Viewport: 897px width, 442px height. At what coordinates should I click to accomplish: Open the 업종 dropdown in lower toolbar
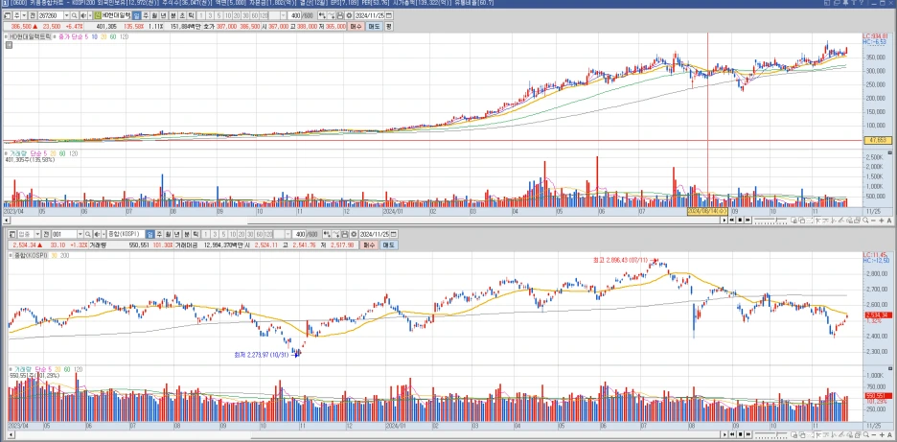[x=37, y=234]
